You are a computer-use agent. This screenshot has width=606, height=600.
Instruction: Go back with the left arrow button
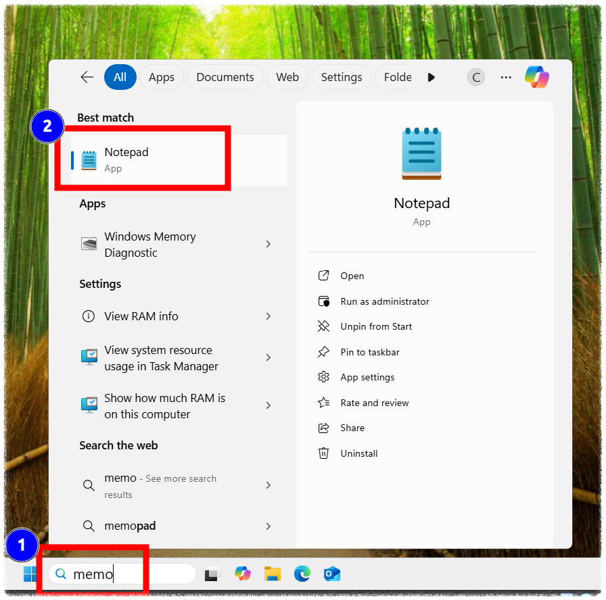tap(87, 77)
